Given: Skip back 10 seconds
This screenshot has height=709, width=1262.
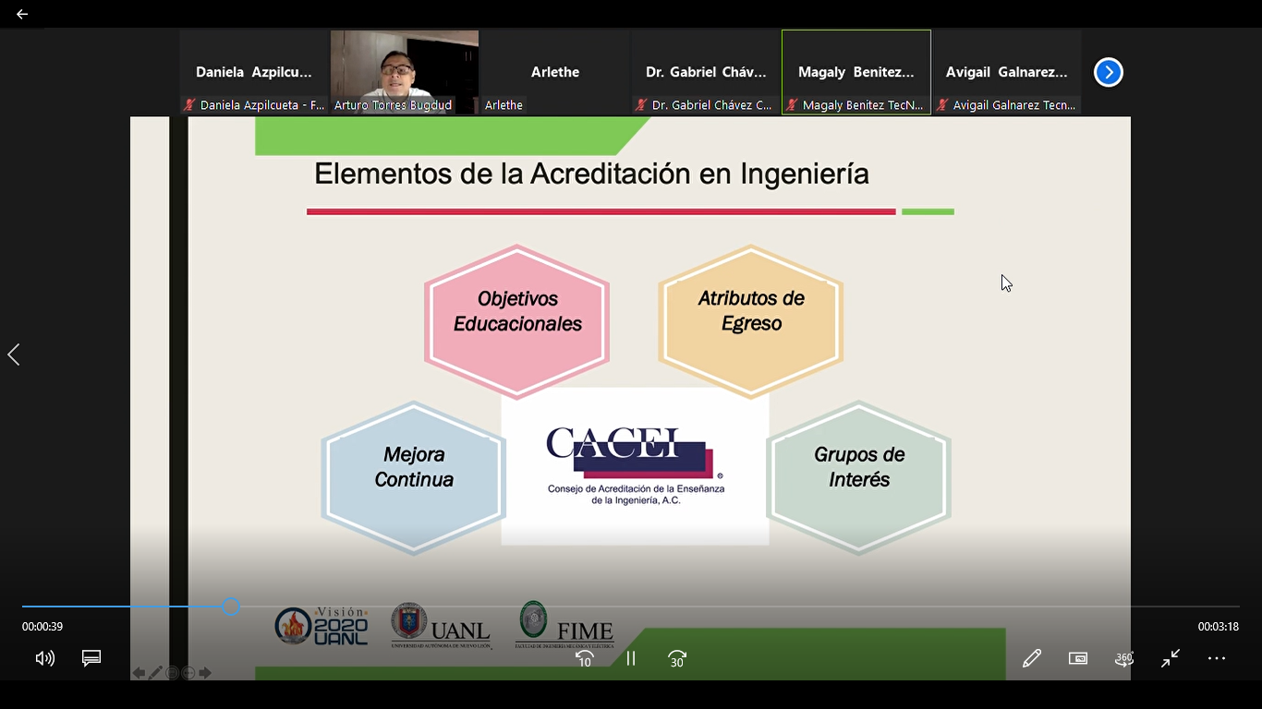Looking at the screenshot, I should (584, 658).
